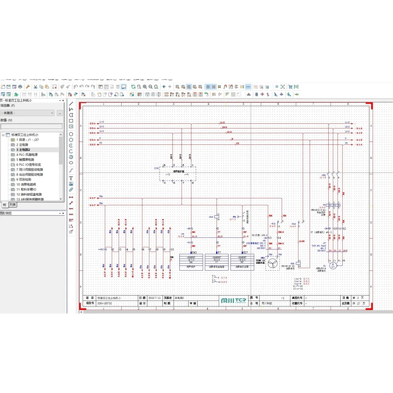Image resolution: width=393 pixels, height=393 pixels.
Task: Click the Zoom window magnifier icon
Action: (139, 87)
